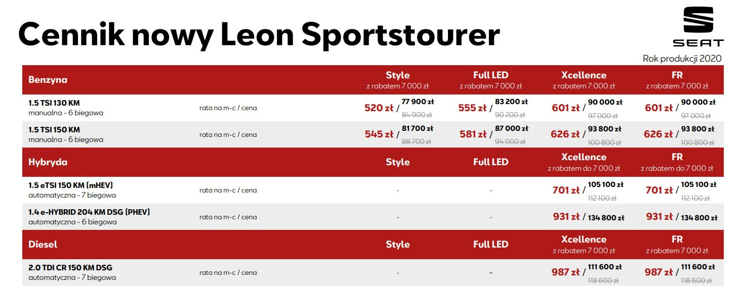Click the 545 zł monthly rate

coord(379,134)
